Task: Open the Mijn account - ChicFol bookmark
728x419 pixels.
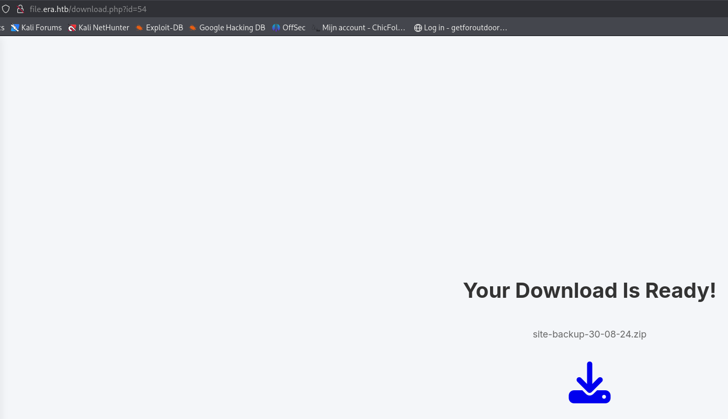Action: pyautogui.click(x=363, y=28)
